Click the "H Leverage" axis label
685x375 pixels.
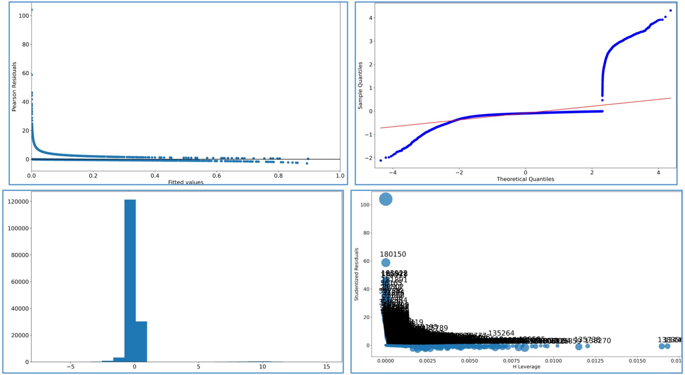click(x=526, y=367)
